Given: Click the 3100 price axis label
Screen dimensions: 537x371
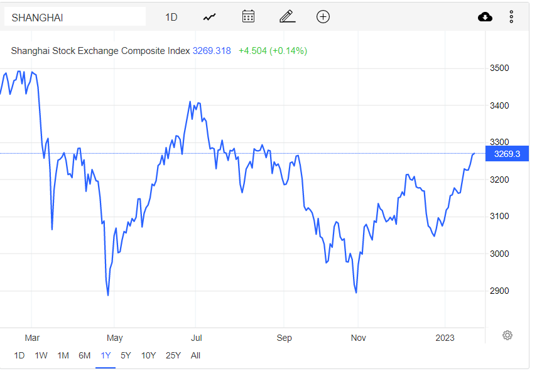Looking at the screenshot, I should click(x=499, y=216).
